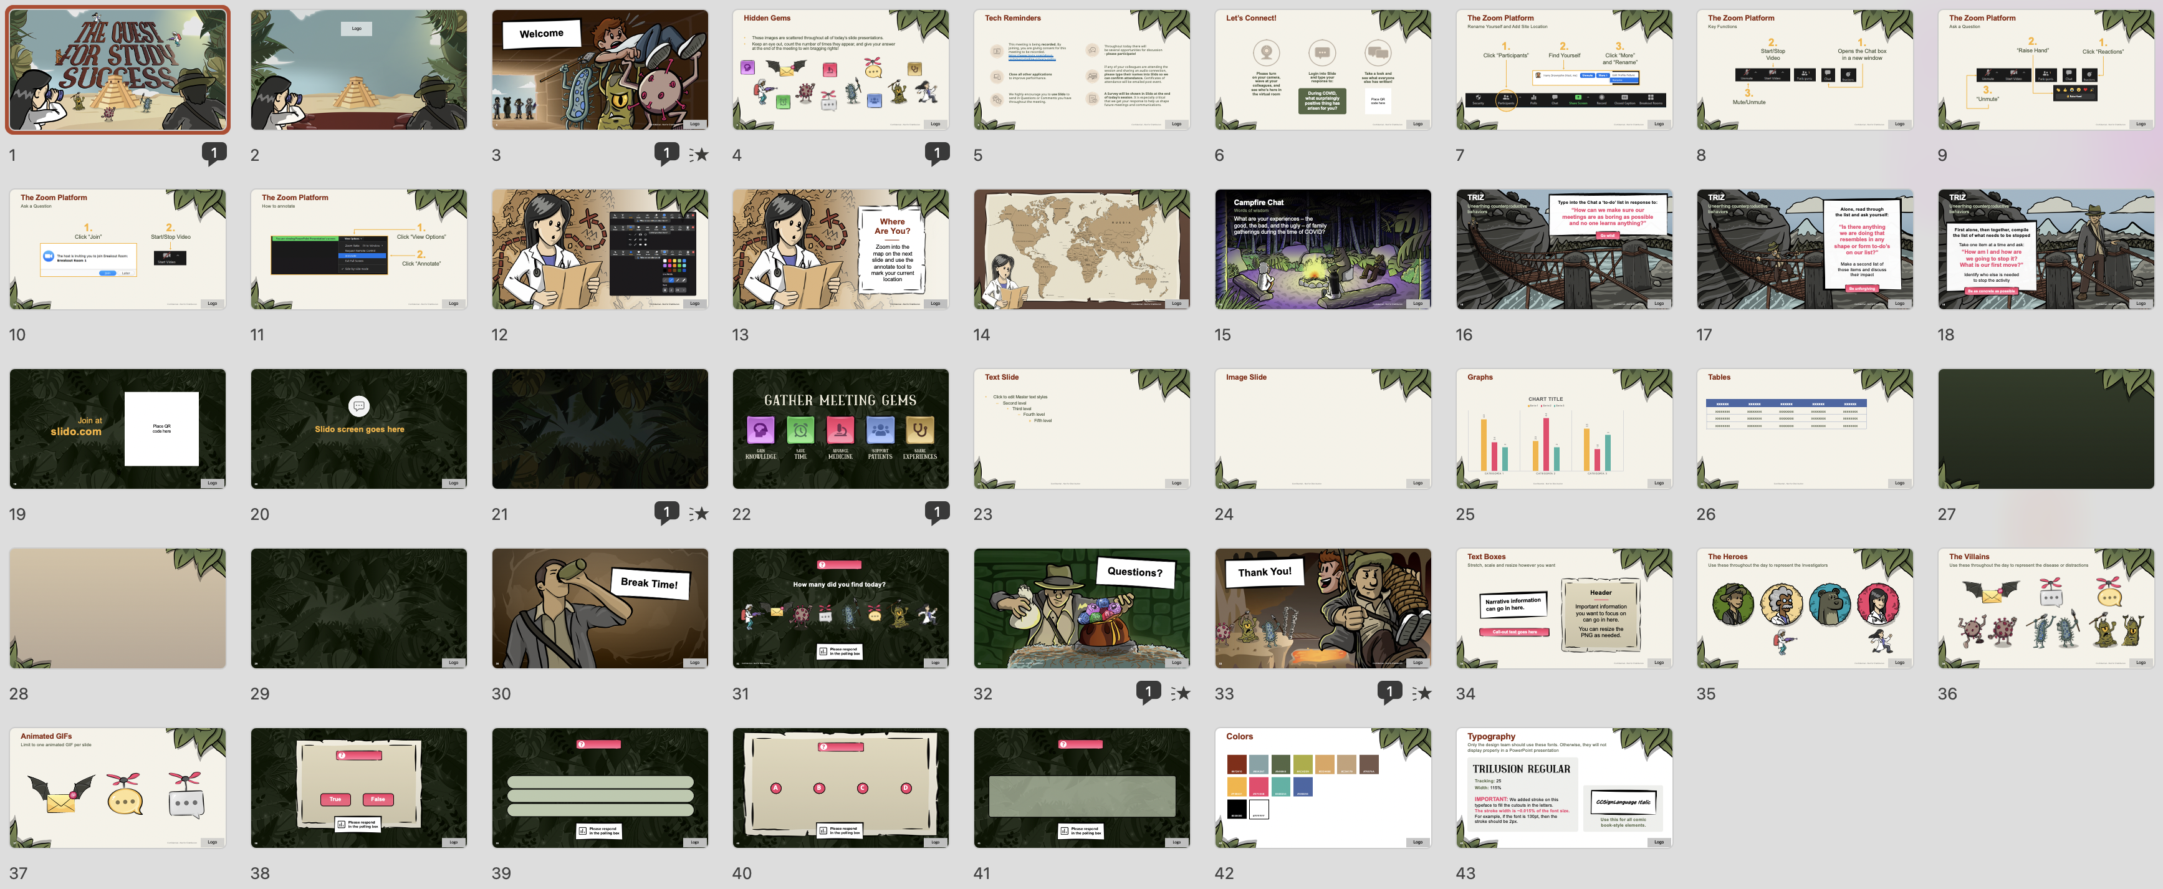Select slide 38 True/False poll thumbnail
This screenshot has width=2163, height=889.
pos(358,788)
